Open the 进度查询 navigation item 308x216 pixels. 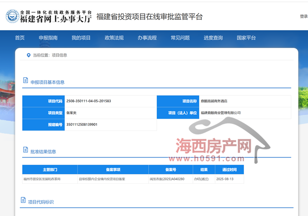(x=213, y=38)
